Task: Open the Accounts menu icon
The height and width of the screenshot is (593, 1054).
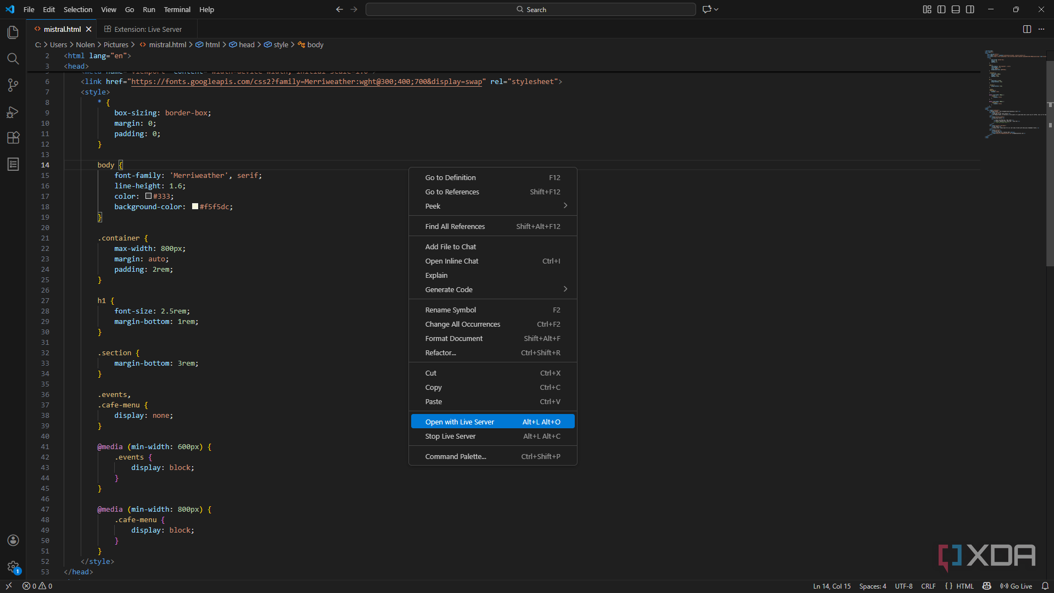Action: pos(13,540)
